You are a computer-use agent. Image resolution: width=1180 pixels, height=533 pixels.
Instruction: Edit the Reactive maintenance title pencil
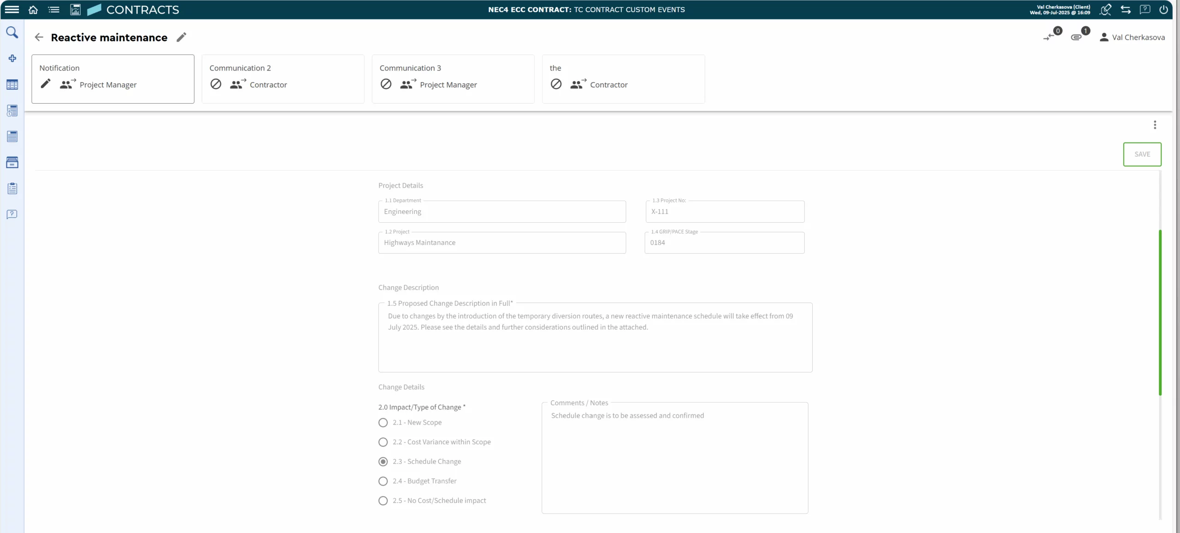click(x=182, y=37)
